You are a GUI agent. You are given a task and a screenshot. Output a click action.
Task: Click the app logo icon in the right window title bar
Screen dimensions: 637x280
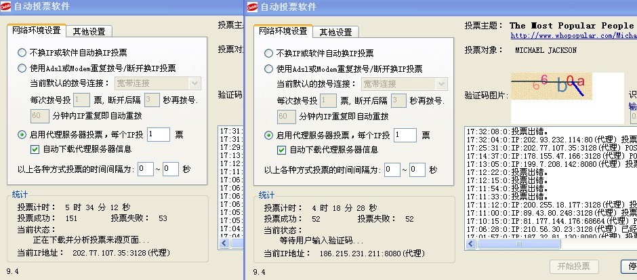pos(253,7)
